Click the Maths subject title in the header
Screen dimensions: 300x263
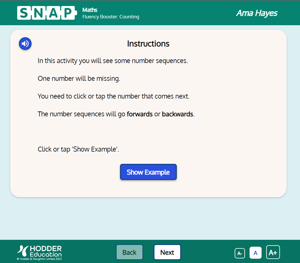point(90,10)
